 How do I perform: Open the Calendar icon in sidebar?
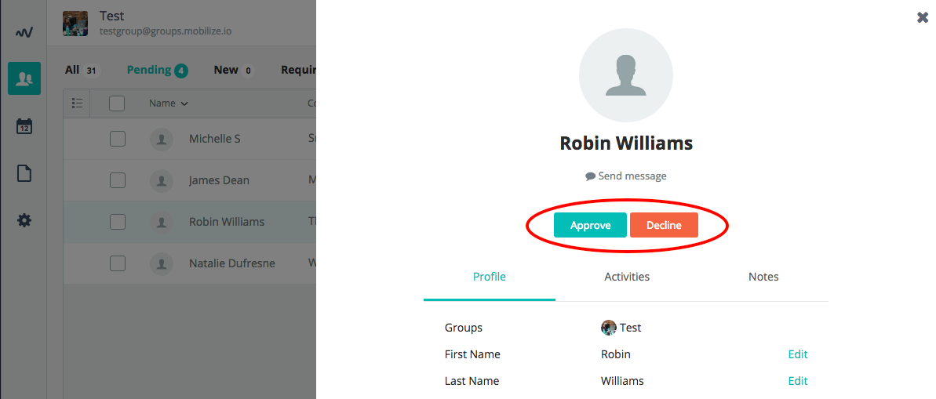pos(24,126)
